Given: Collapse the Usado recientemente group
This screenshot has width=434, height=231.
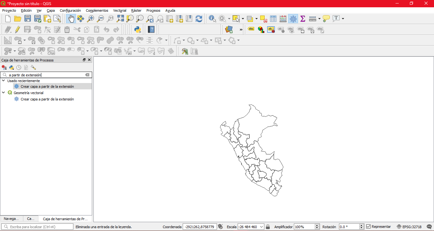Looking at the screenshot, I should click(x=3, y=81).
